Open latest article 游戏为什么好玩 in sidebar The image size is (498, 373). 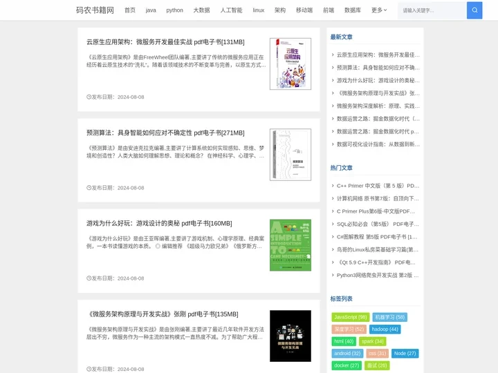(378, 80)
